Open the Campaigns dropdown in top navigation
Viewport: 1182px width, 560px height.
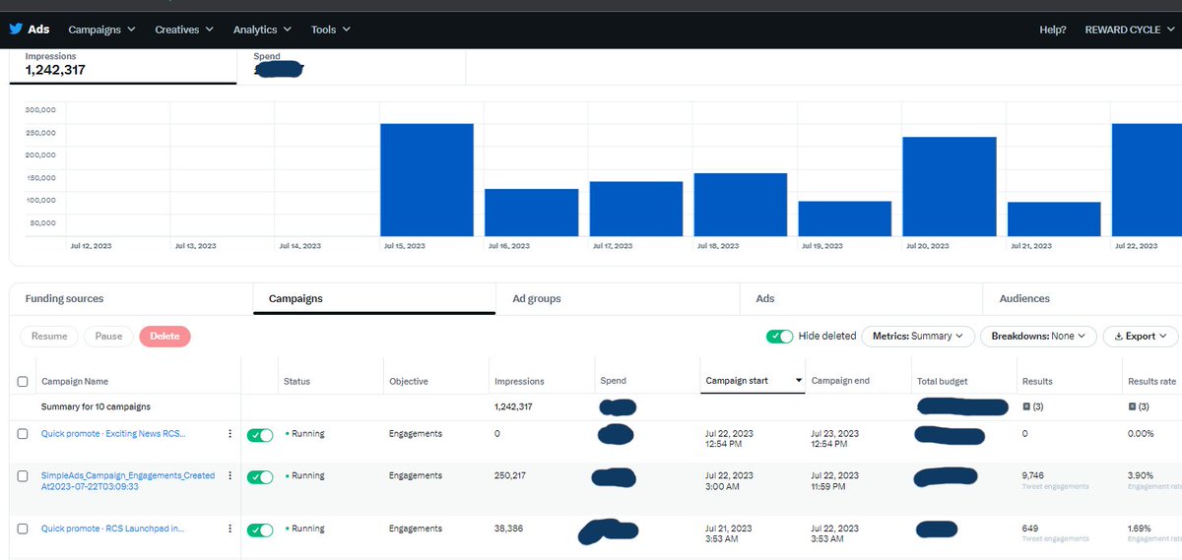coord(101,30)
